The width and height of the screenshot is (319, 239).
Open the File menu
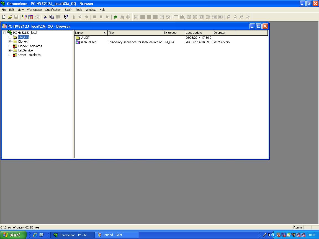pos(4,10)
